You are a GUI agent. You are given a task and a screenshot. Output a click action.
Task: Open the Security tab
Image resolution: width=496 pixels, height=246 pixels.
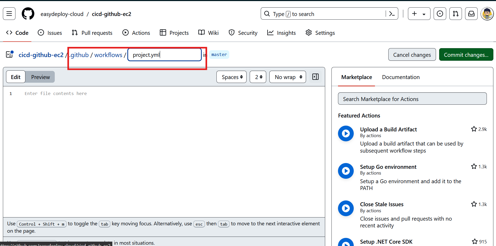click(243, 33)
